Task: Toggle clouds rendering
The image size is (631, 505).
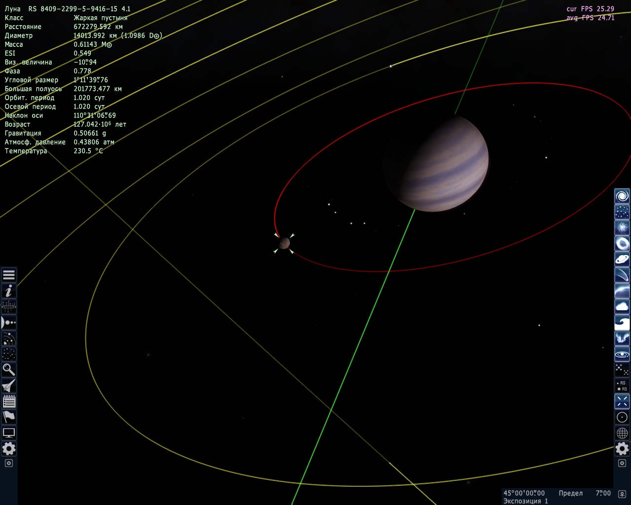Action: (x=622, y=306)
